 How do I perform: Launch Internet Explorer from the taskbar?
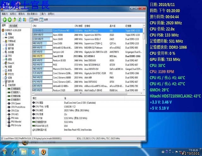coord(14,152)
